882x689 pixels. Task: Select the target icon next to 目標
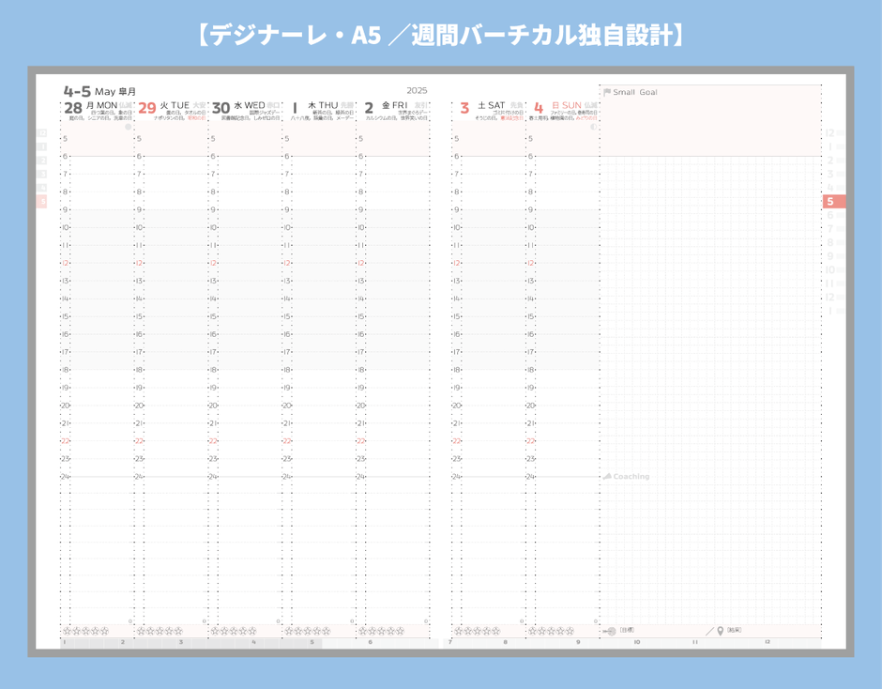pyautogui.click(x=611, y=632)
